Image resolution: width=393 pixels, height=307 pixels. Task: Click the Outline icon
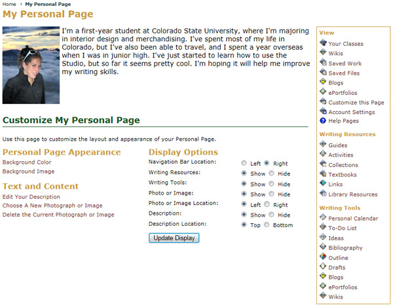pos(323,257)
